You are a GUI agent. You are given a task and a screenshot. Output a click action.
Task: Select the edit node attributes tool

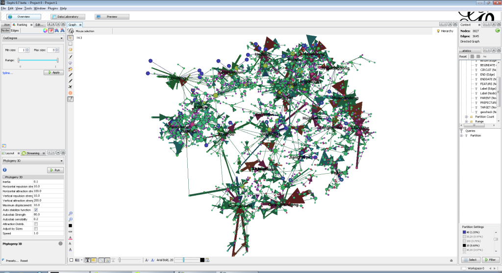(x=71, y=99)
